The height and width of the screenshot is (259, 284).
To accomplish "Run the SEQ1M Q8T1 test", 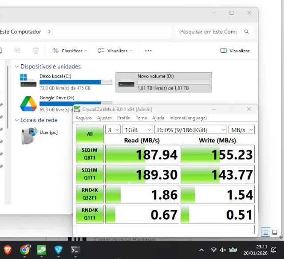I will 90,154.
